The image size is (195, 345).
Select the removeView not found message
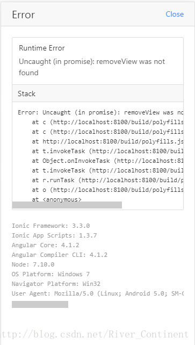point(92,67)
